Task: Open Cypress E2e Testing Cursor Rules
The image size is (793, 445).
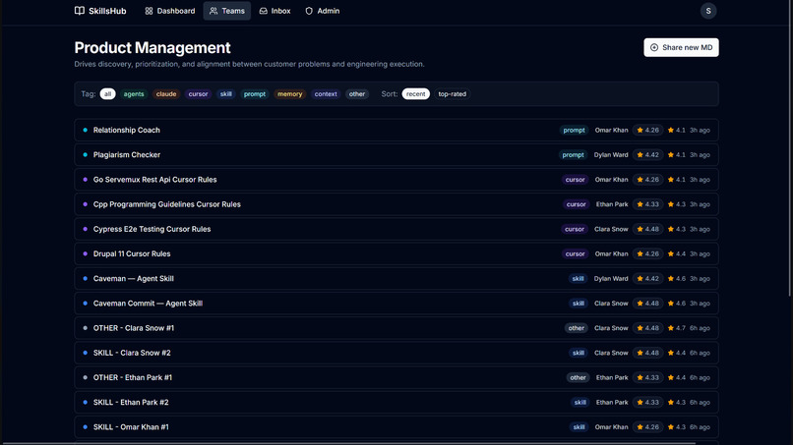Action: (396, 229)
